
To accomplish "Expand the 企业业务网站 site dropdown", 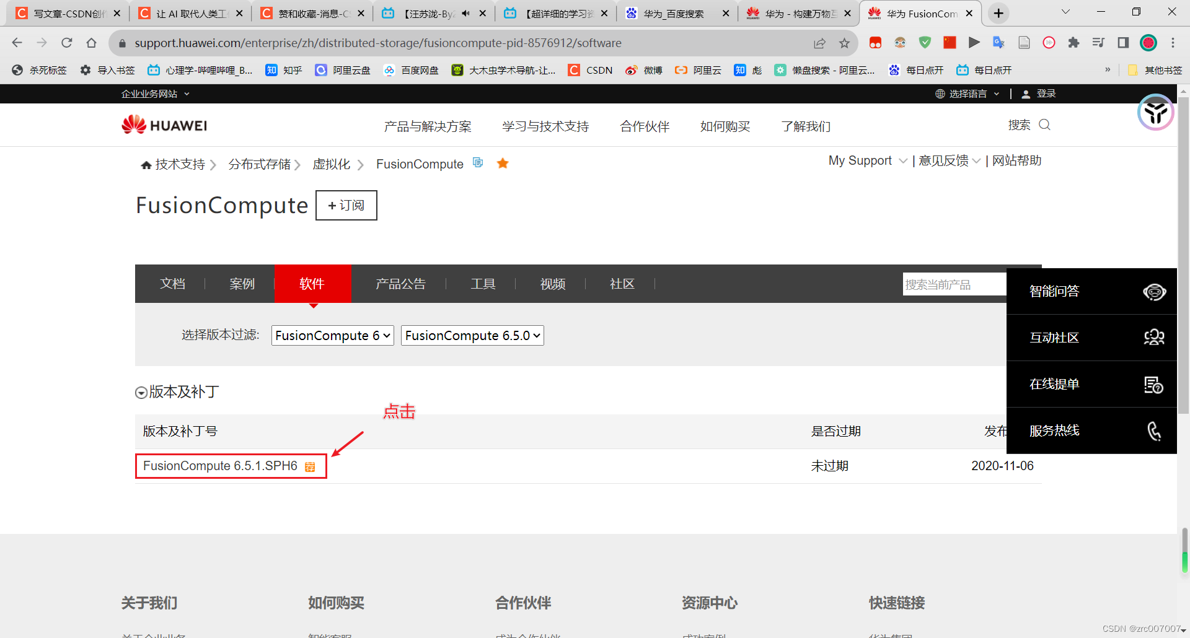I will (155, 94).
